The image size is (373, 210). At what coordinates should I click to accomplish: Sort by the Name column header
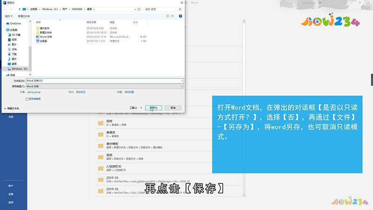[x=38, y=22]
